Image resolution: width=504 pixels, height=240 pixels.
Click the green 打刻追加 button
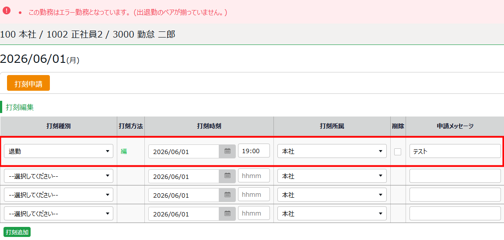tap(17, 232)
